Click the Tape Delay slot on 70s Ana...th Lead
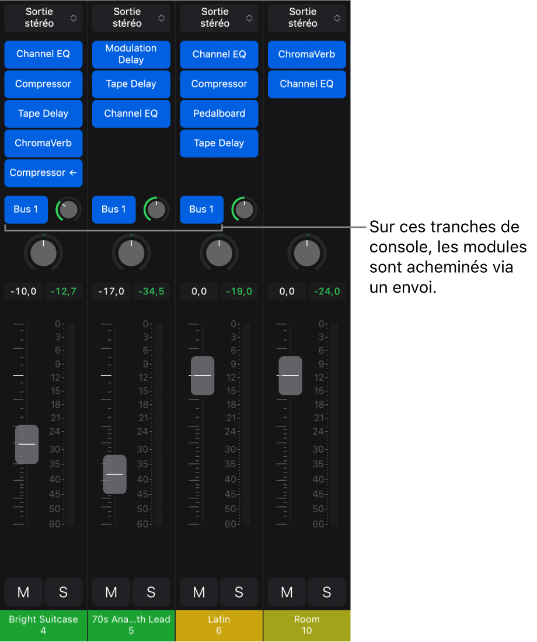This screenshot has height=642, width=537. 131,84
